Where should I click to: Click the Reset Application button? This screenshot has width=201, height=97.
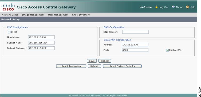tap(71, 66)
